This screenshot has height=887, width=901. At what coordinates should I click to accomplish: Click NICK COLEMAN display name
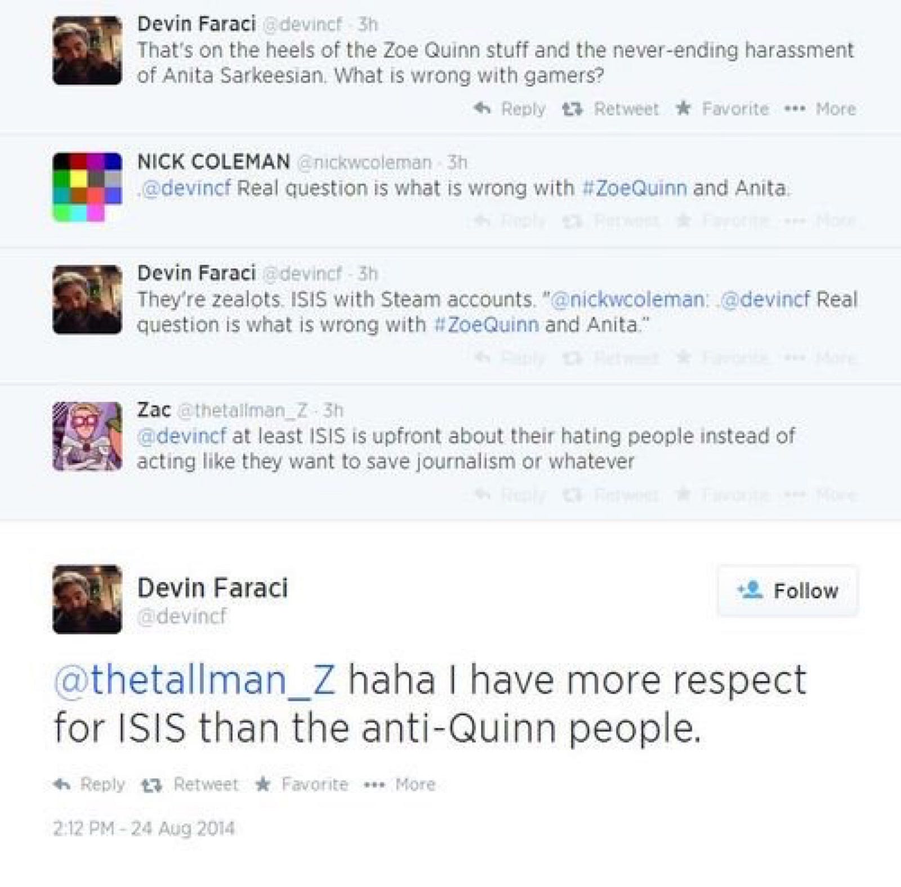pyautogui.click(x=213, y=162)
